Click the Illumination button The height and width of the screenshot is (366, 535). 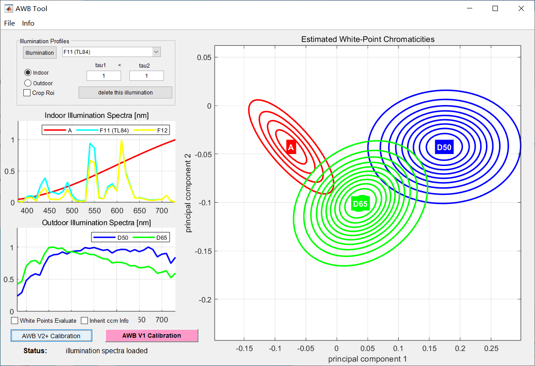coord(40,53)
